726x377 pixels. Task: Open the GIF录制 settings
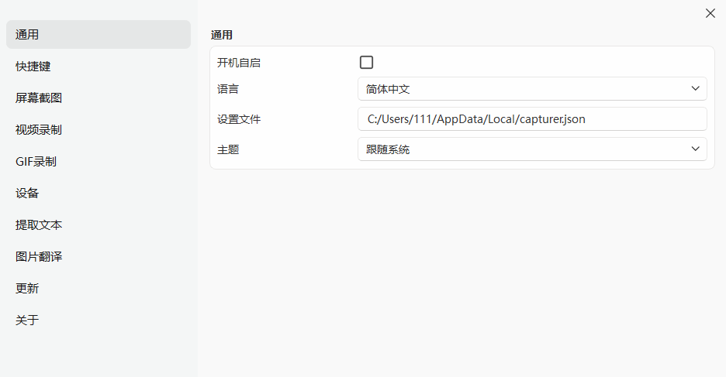coord(36,162)
